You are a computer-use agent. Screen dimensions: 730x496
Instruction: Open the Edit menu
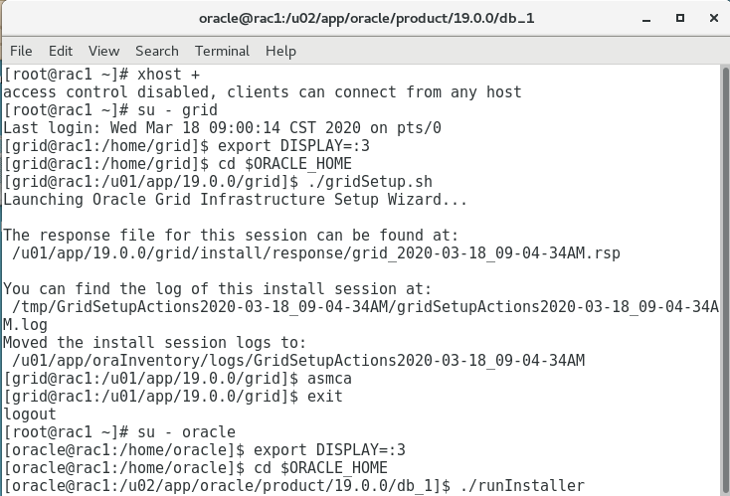pos(61,51)
